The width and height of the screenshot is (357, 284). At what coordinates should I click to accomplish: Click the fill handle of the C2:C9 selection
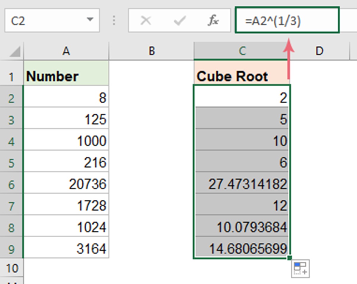[x=290, y=258]
